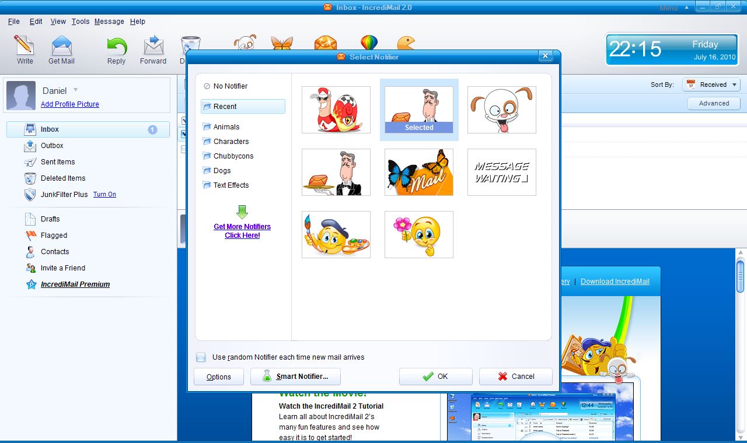Click the yellow Pac-Man style toolbar icon
The height and width of the screenshot is (443, 747).
click(406, 43)
